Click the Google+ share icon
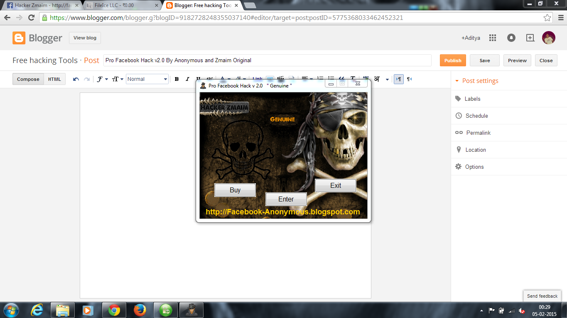The height and width of the screenshot is (318, 567). click(530, 38)
